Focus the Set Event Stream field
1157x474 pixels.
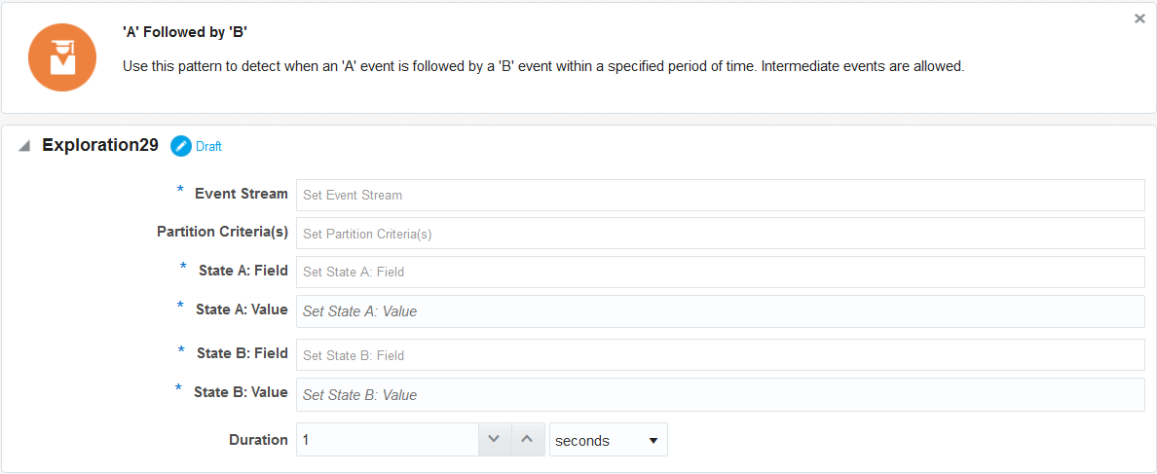[720, 196]
